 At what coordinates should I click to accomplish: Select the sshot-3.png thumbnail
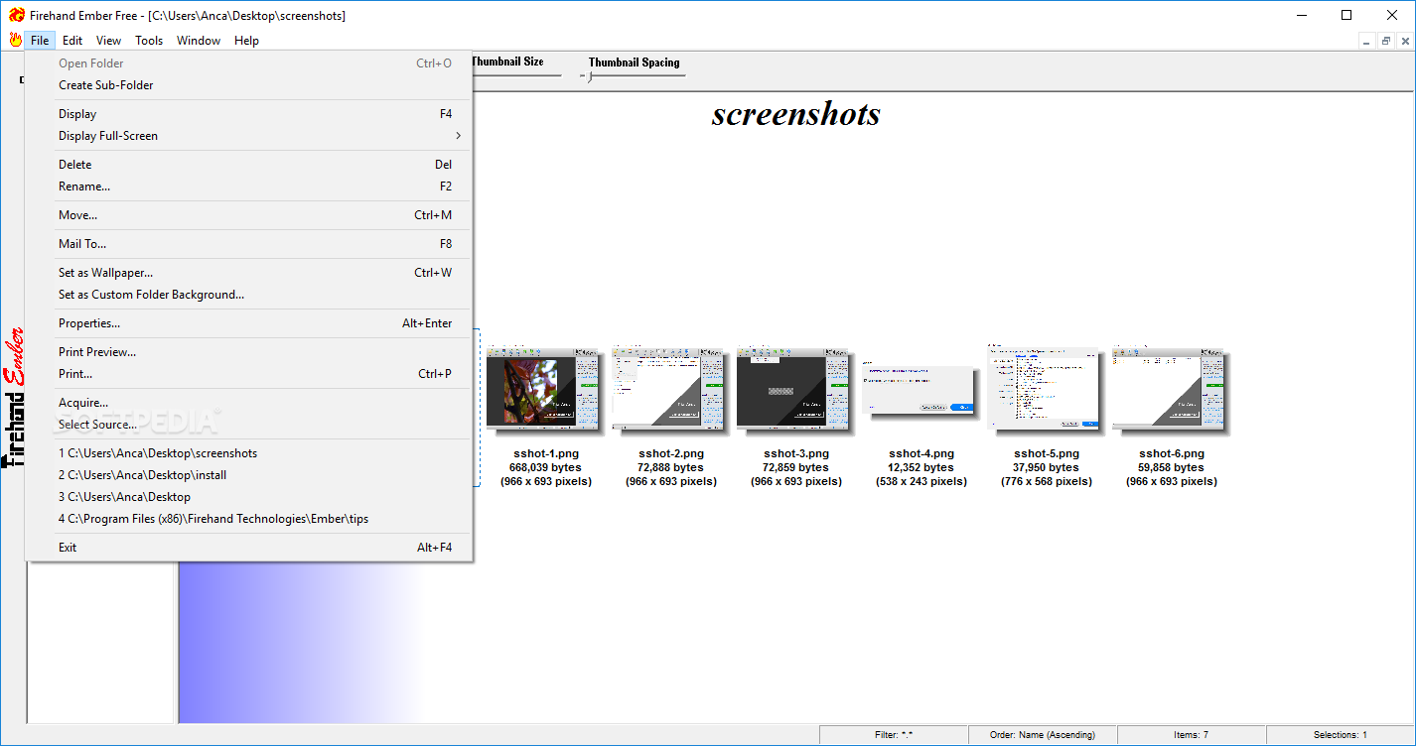click(x=795, y=390)
